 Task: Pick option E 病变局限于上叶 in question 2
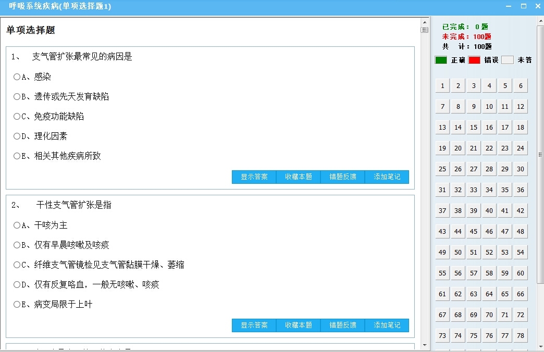[17, 304]
